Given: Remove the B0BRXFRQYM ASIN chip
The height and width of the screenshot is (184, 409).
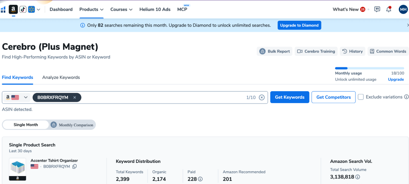Looking at the screenshot, I should (x=75, y=97).
